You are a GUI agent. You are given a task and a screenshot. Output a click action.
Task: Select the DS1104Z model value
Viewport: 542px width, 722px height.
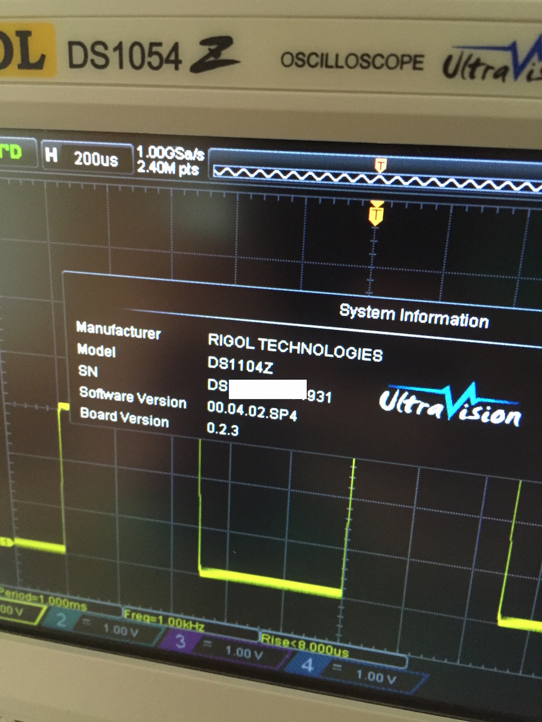point(240,365)
